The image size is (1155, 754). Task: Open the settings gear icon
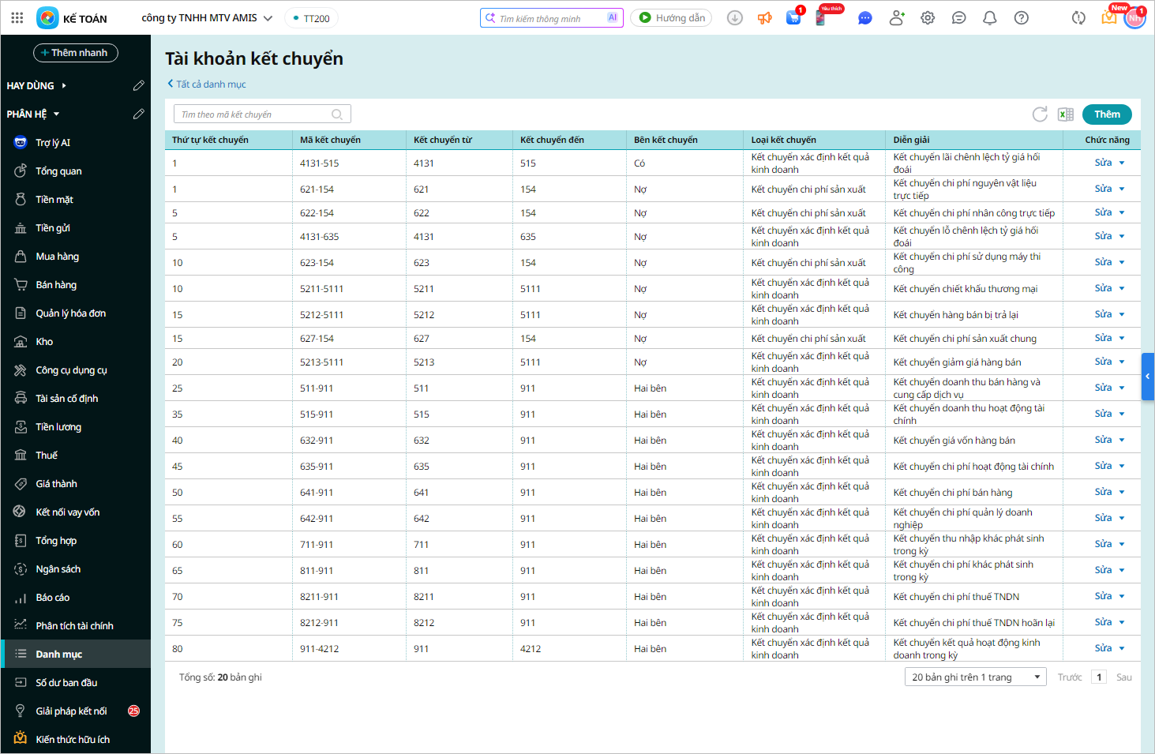pos(928,18)
